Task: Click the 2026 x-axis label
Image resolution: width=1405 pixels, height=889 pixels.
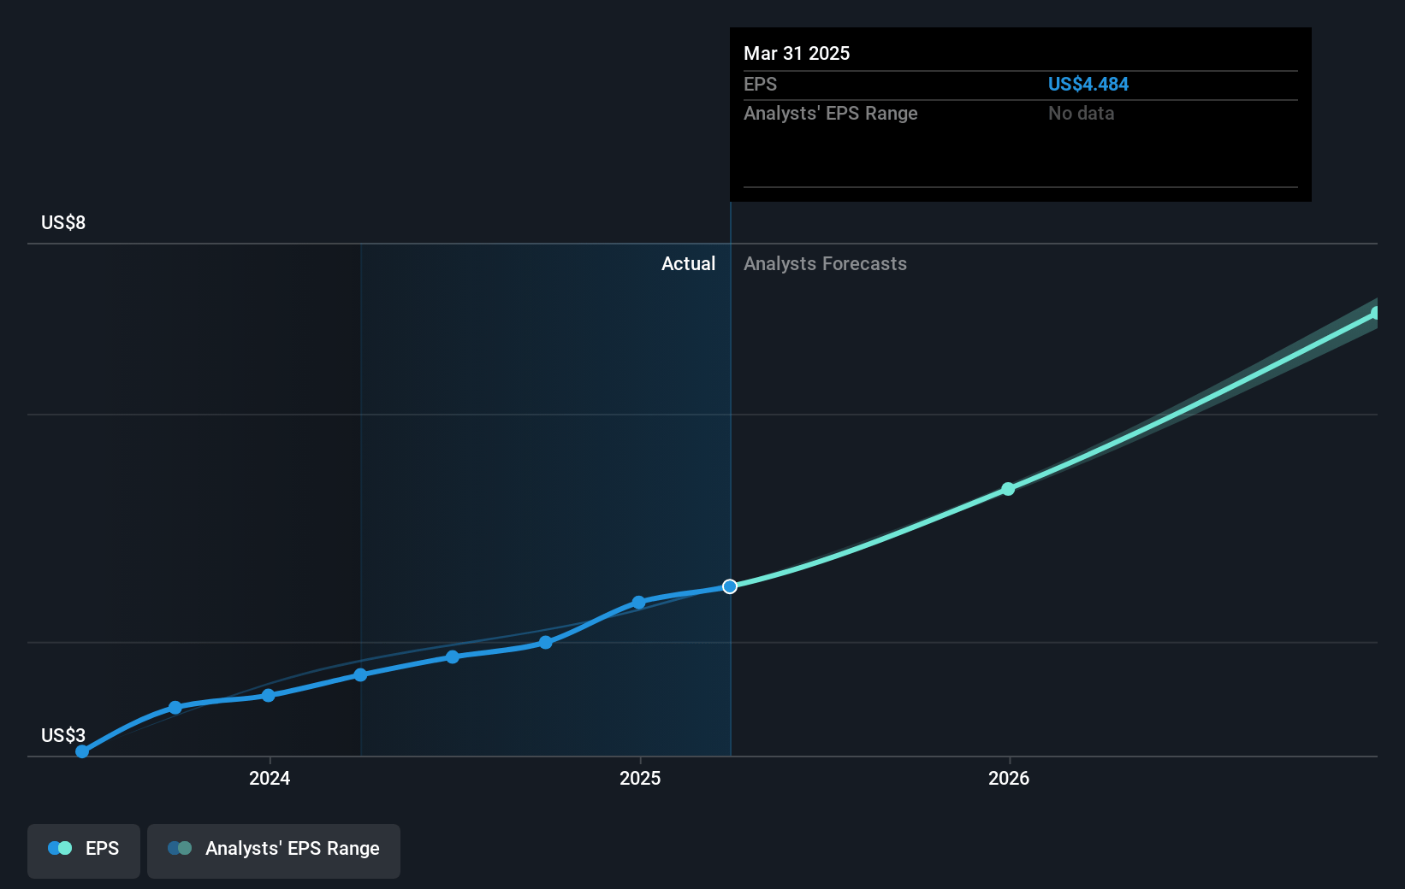Action: tap(1009, 778)
